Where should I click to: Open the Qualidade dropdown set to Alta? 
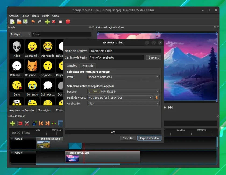coord(123,104)
